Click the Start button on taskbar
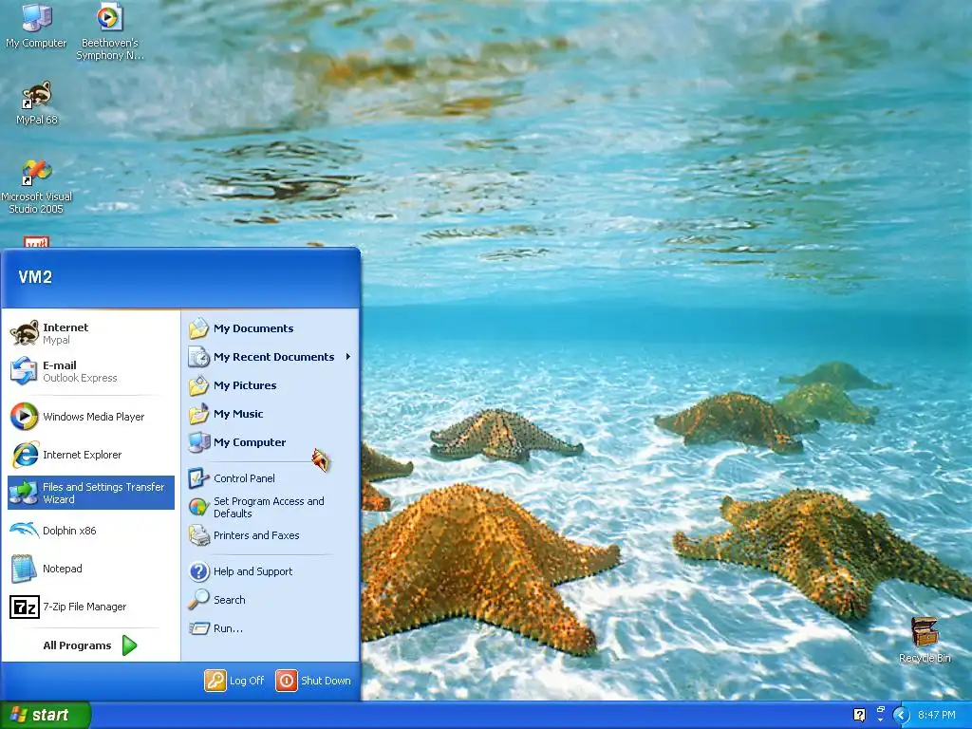972x729 pixels. (45, 715)
